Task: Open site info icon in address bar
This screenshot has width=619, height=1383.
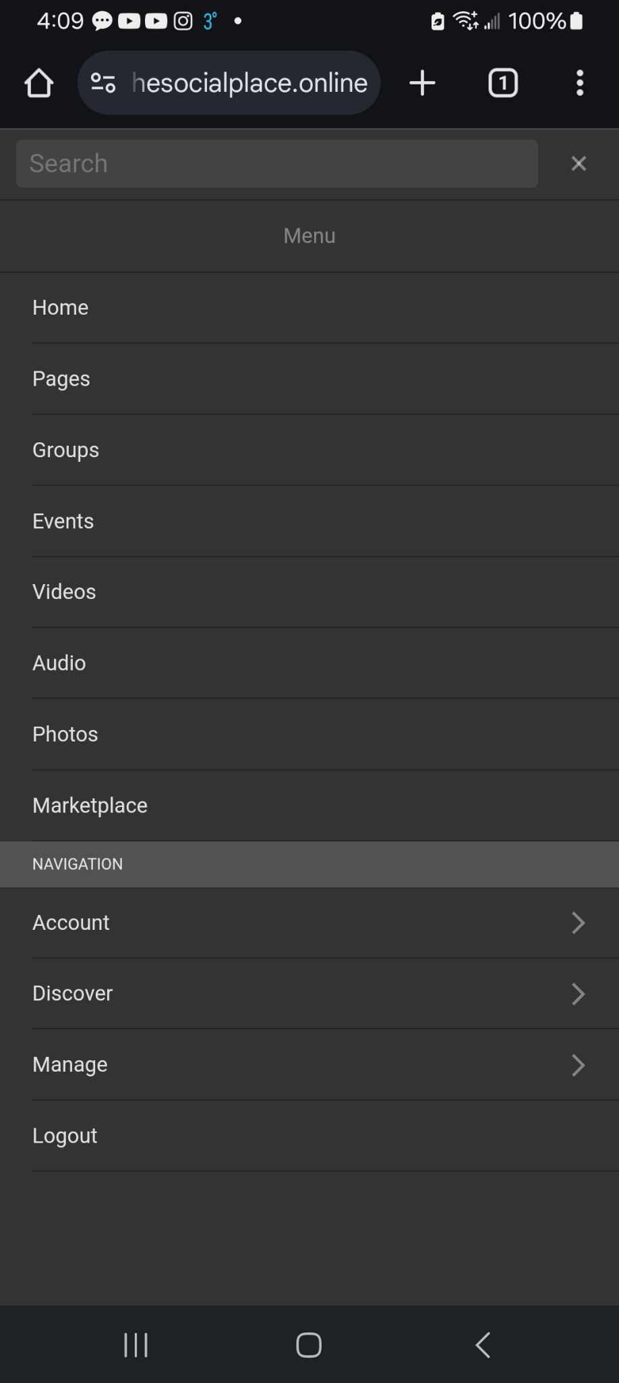Action: coord(103,84)
